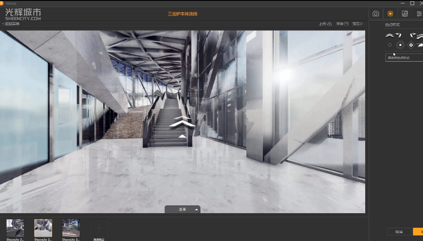Open the music settings tab icon

tap(405, 14)
